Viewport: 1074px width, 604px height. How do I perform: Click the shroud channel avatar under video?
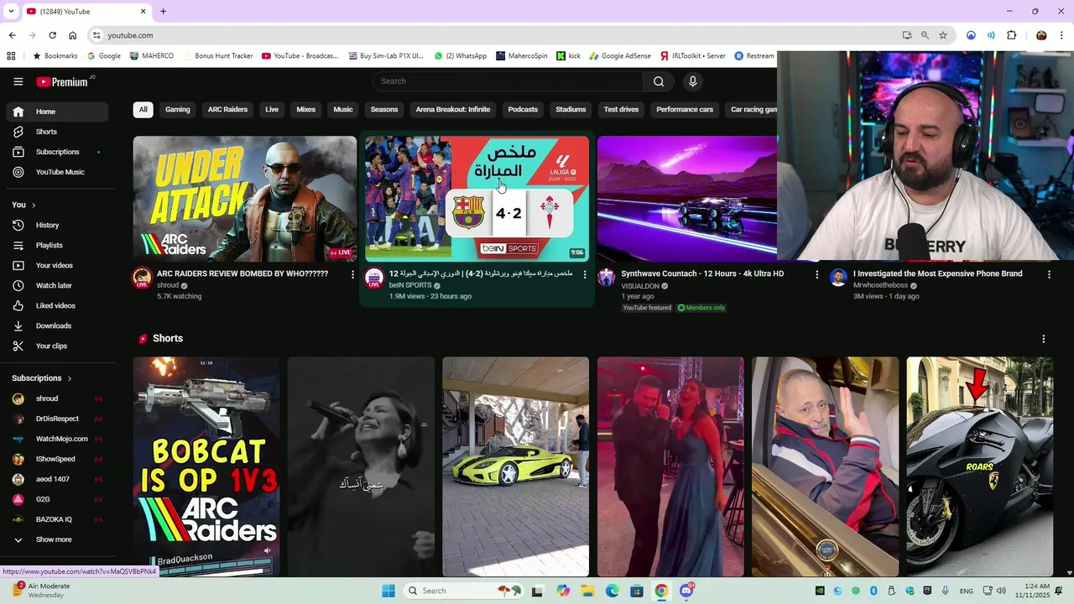[142, 278]
